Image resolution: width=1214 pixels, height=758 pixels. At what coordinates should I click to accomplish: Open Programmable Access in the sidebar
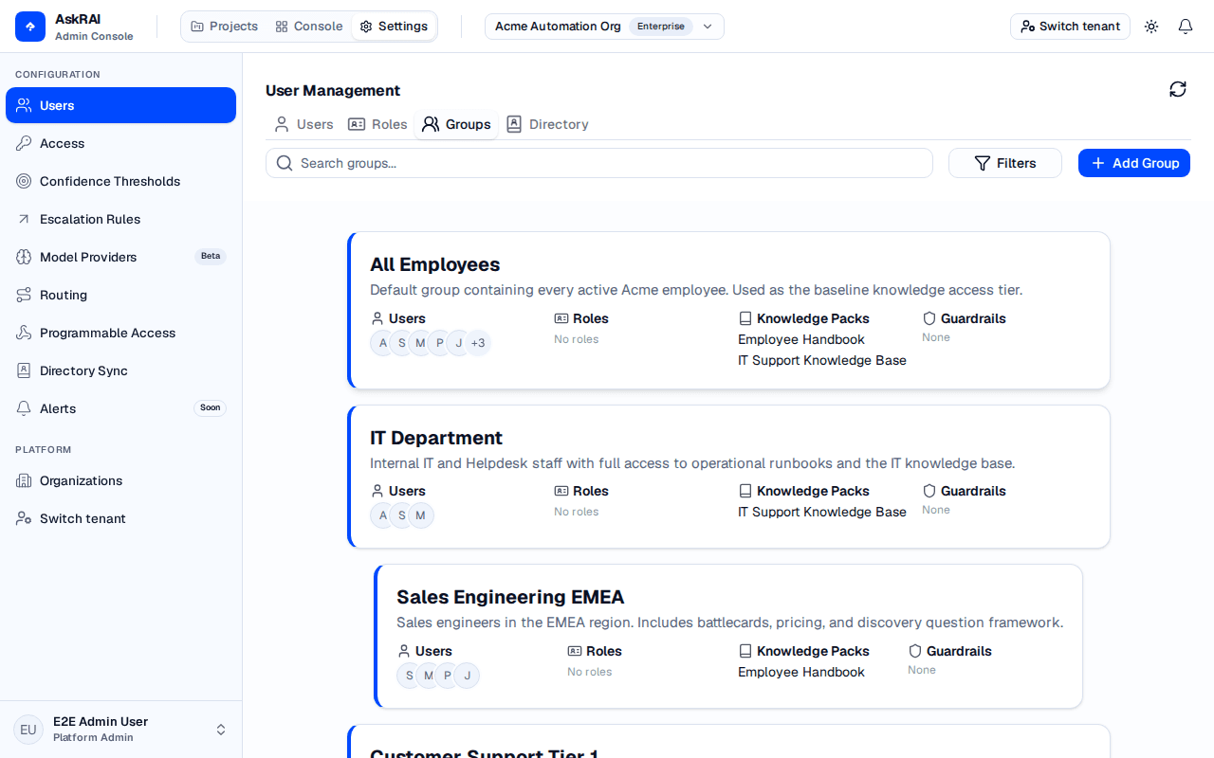pyautogui.click(x=120, y=333)
